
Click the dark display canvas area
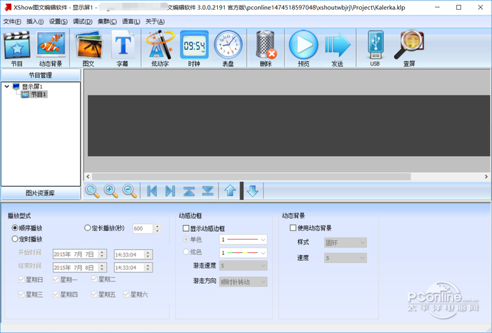[289, 126]
